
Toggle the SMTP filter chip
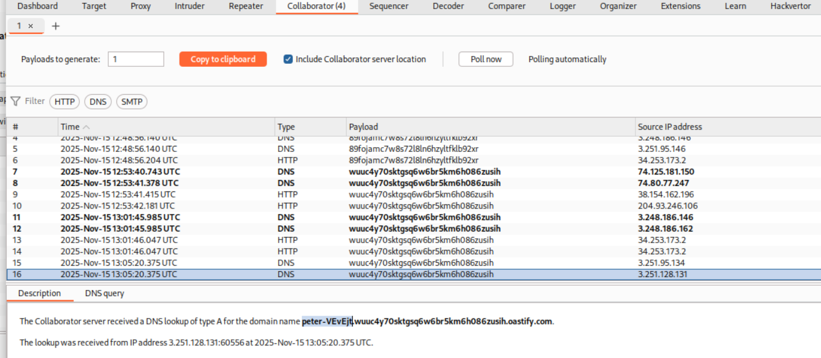point(131,102)
